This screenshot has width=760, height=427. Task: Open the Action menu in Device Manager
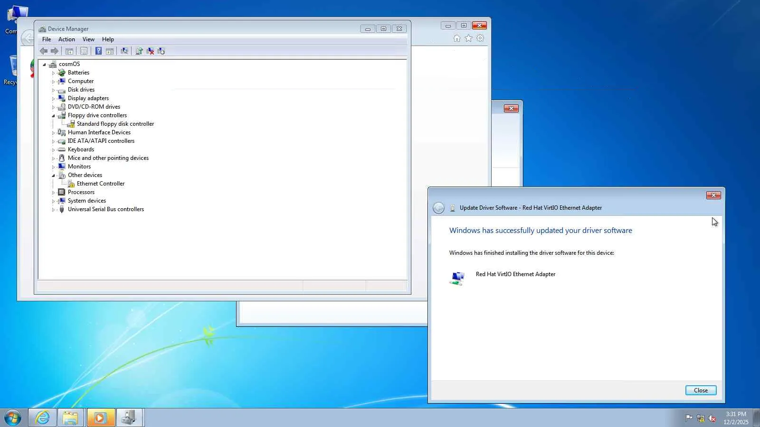[66, 39]
